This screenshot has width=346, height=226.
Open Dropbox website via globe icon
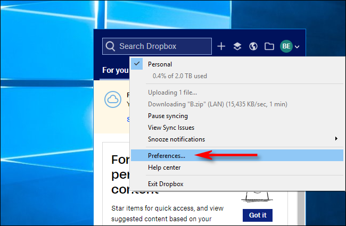(253, 46)
